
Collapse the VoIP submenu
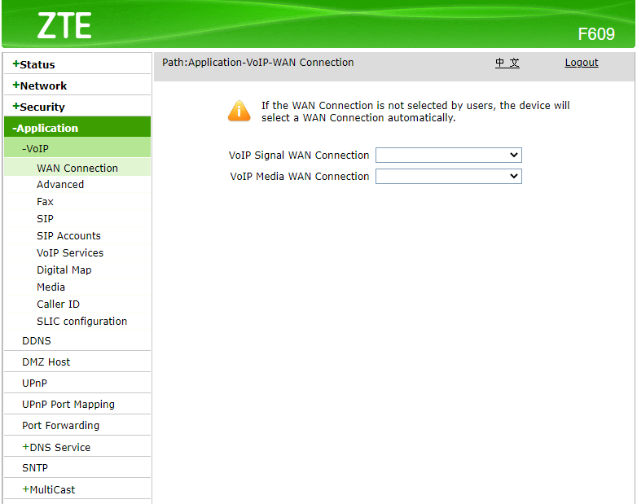(36, 148)
